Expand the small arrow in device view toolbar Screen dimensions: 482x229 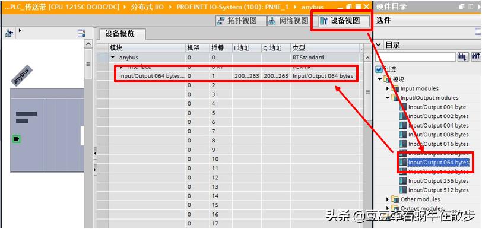click(20, 30)
